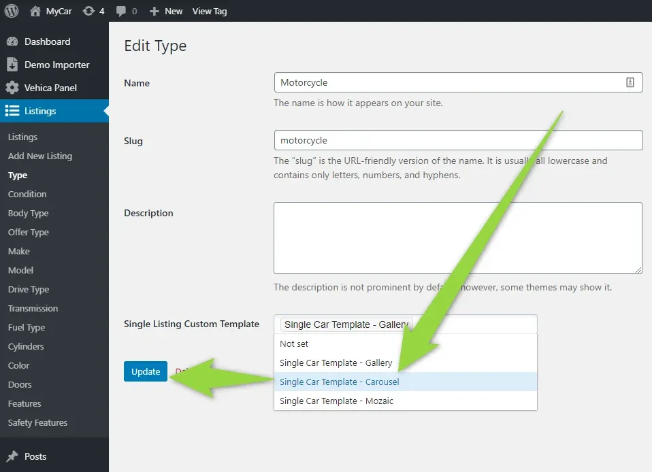Image resolution: width=652 pixels, height=472 pixels.
Task: Click the WordPress logo icon
Action: pyautogui.click(x=12, y=11)
